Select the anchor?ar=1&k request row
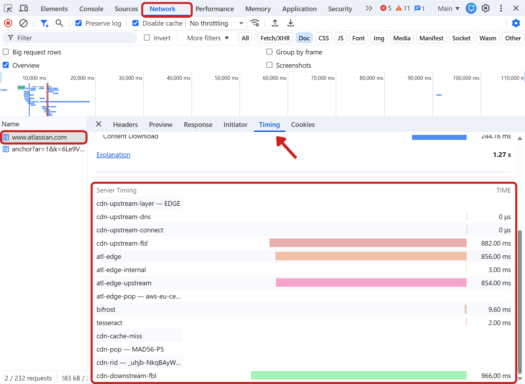525x384 pixels. coord(44,149)
